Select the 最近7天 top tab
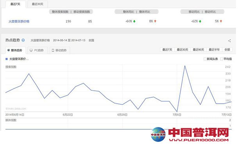250x154 pixels. 16,4
